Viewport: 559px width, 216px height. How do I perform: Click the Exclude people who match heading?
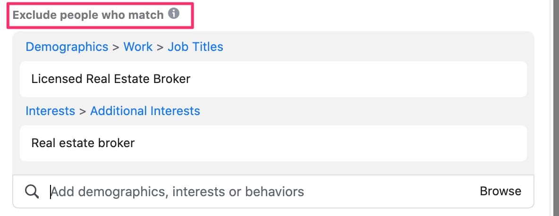point(88,15)
